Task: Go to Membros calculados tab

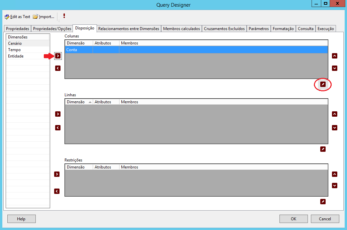Action: [182, 29]
